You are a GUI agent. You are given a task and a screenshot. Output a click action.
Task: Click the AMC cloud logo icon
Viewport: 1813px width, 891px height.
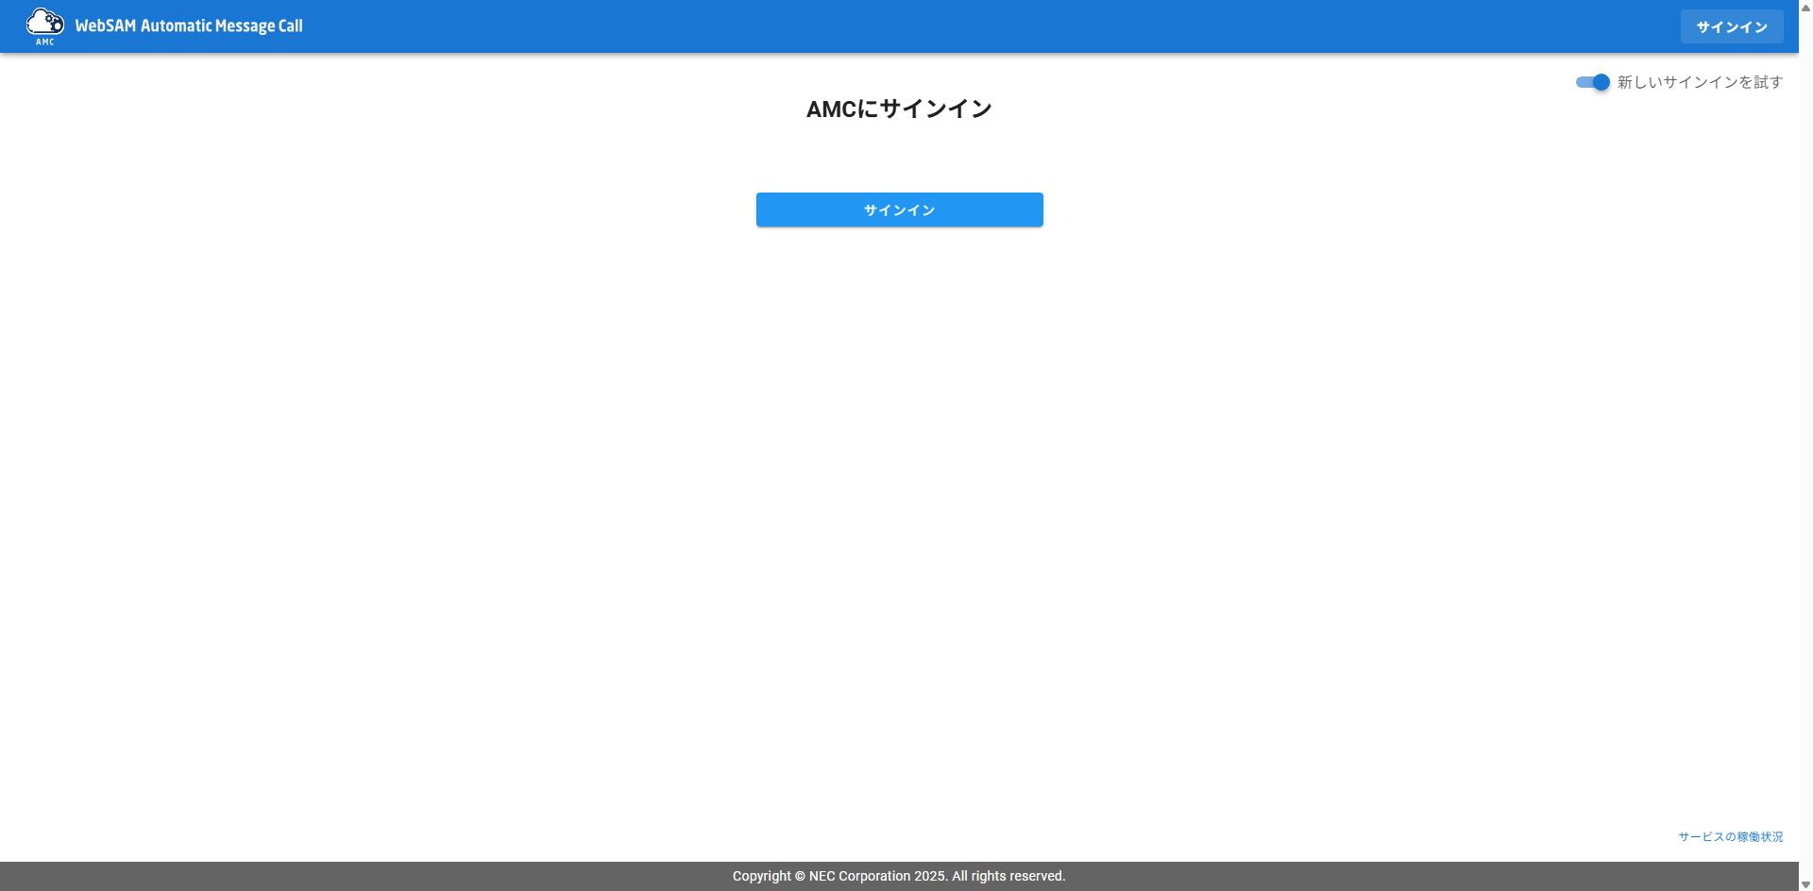(44, 21)
